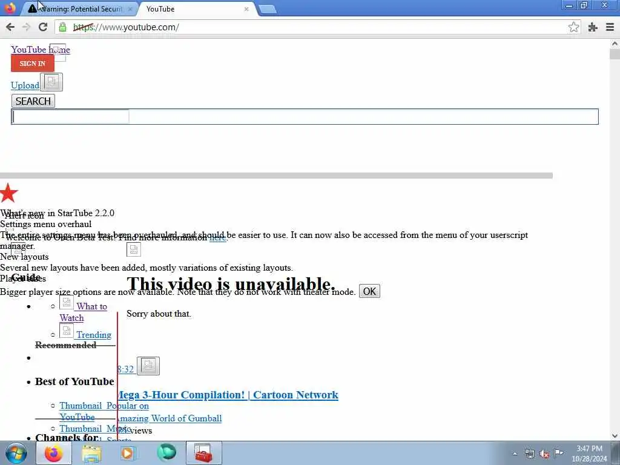The height and width of the screenshot is (465, 620).
Task: Click the taskbar clock showing 3:47 PM
Action: click(589, 453)
